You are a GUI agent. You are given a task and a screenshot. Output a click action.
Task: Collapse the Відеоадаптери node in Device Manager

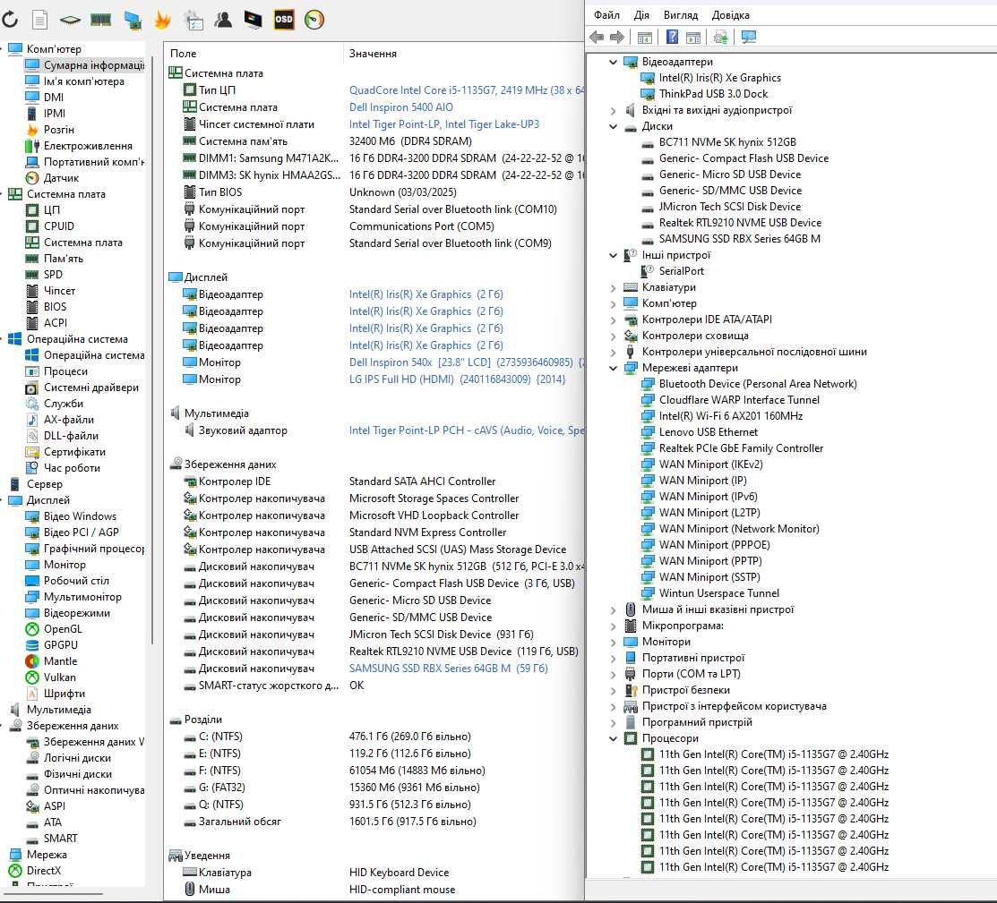pos(613,62)
